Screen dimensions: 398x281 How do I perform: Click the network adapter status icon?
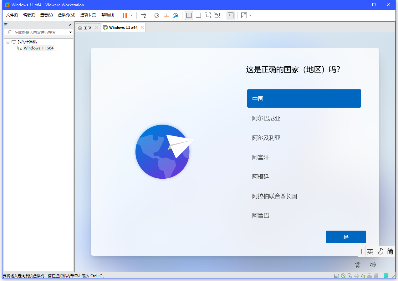tap(350, 276)
